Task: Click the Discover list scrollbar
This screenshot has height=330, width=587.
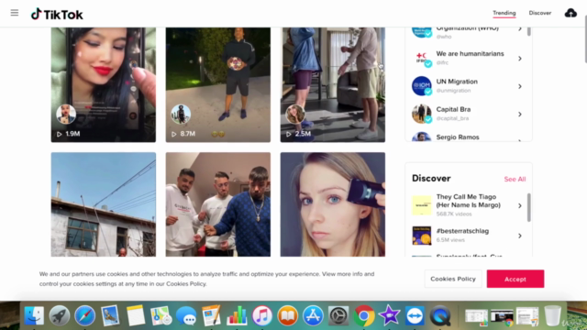Action: (x=528, y=208)
